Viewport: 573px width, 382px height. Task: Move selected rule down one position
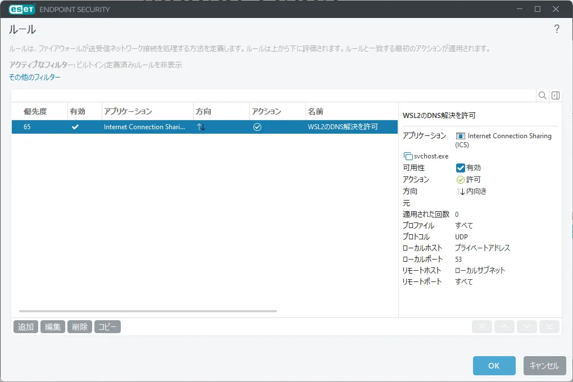[x=526, y=327]
